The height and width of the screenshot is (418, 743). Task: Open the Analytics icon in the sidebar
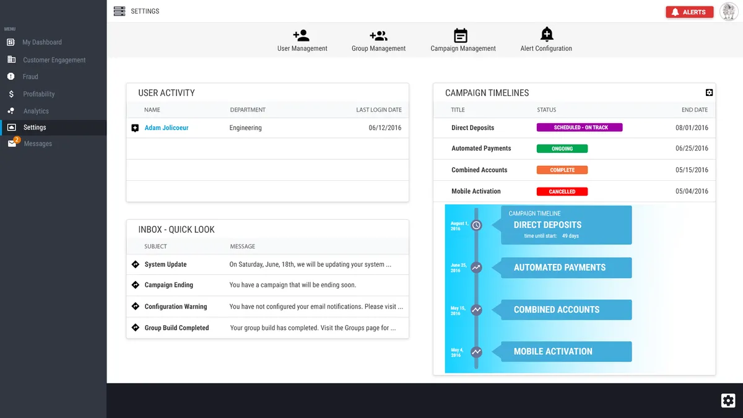[11, 111]
